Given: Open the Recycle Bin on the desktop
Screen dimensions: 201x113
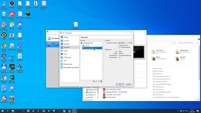Looking at the screenshot, I should (x=4, y=15).
